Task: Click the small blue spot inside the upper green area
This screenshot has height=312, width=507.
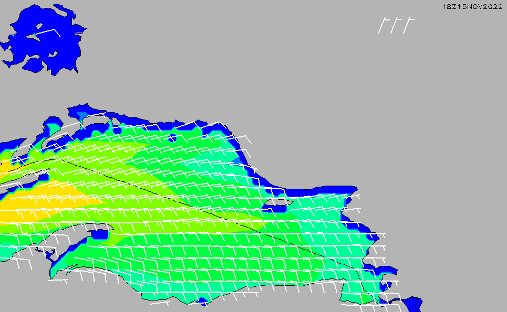Action: pos(172,138)
